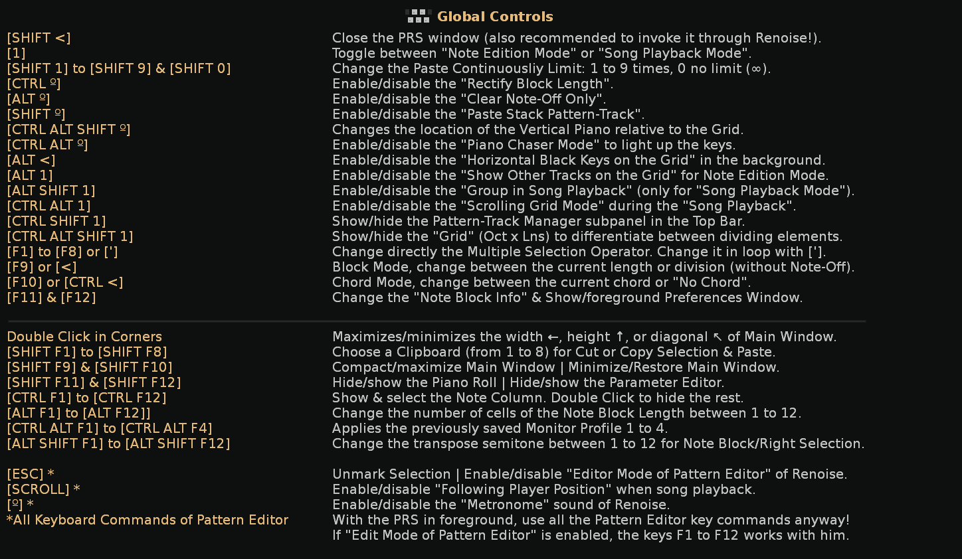Click the Global Controls heading
The height and width of the screenshot is (559, 962).
(x=495, y=17)
